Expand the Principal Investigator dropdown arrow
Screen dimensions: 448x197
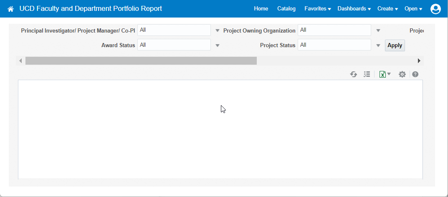coord(217,30)
